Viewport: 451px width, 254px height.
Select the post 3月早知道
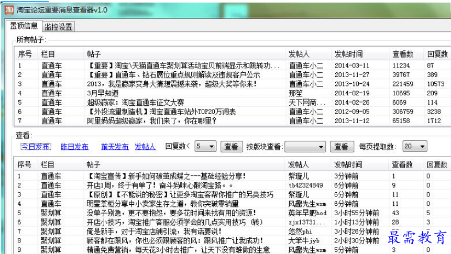[103, 93]
